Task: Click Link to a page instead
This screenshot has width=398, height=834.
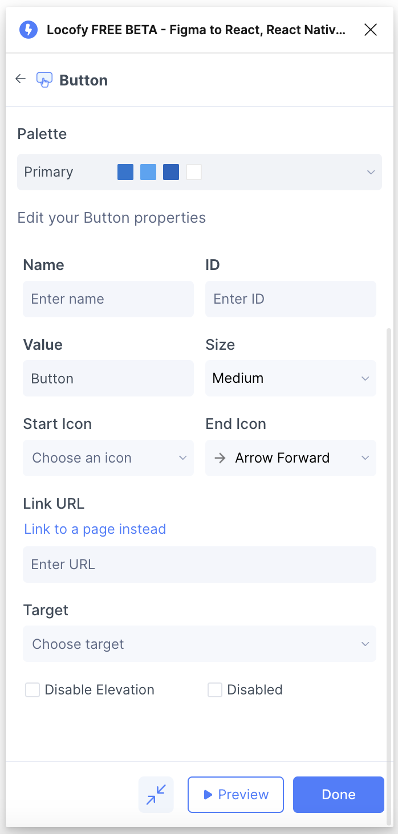Action: pos(95,529)
